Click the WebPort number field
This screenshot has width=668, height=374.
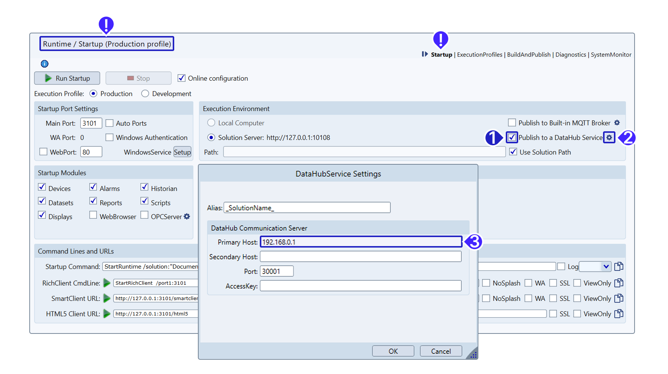coord(91,152)
